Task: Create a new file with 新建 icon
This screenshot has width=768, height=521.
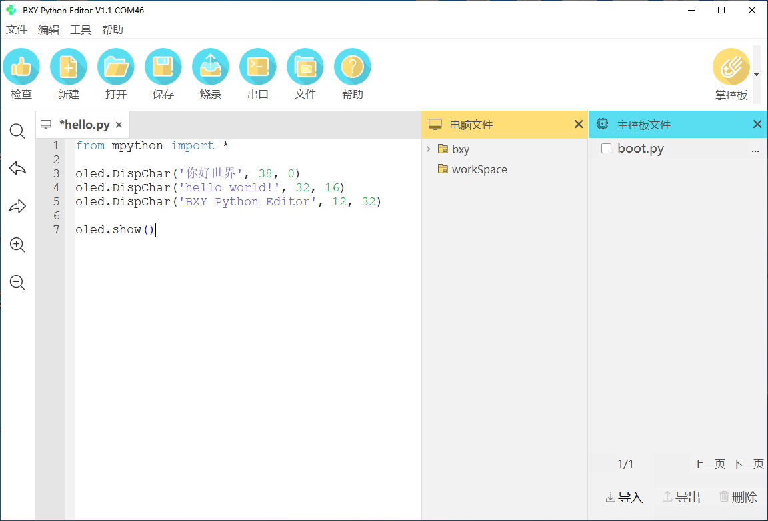Action: click(x=69, y=67)
